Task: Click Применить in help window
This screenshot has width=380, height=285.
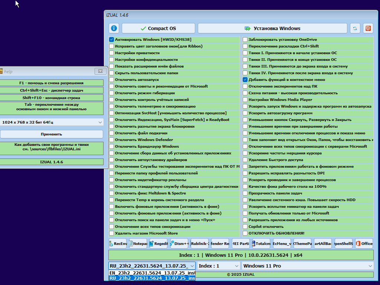Action: pyautogui.click(x=51, y=134)
